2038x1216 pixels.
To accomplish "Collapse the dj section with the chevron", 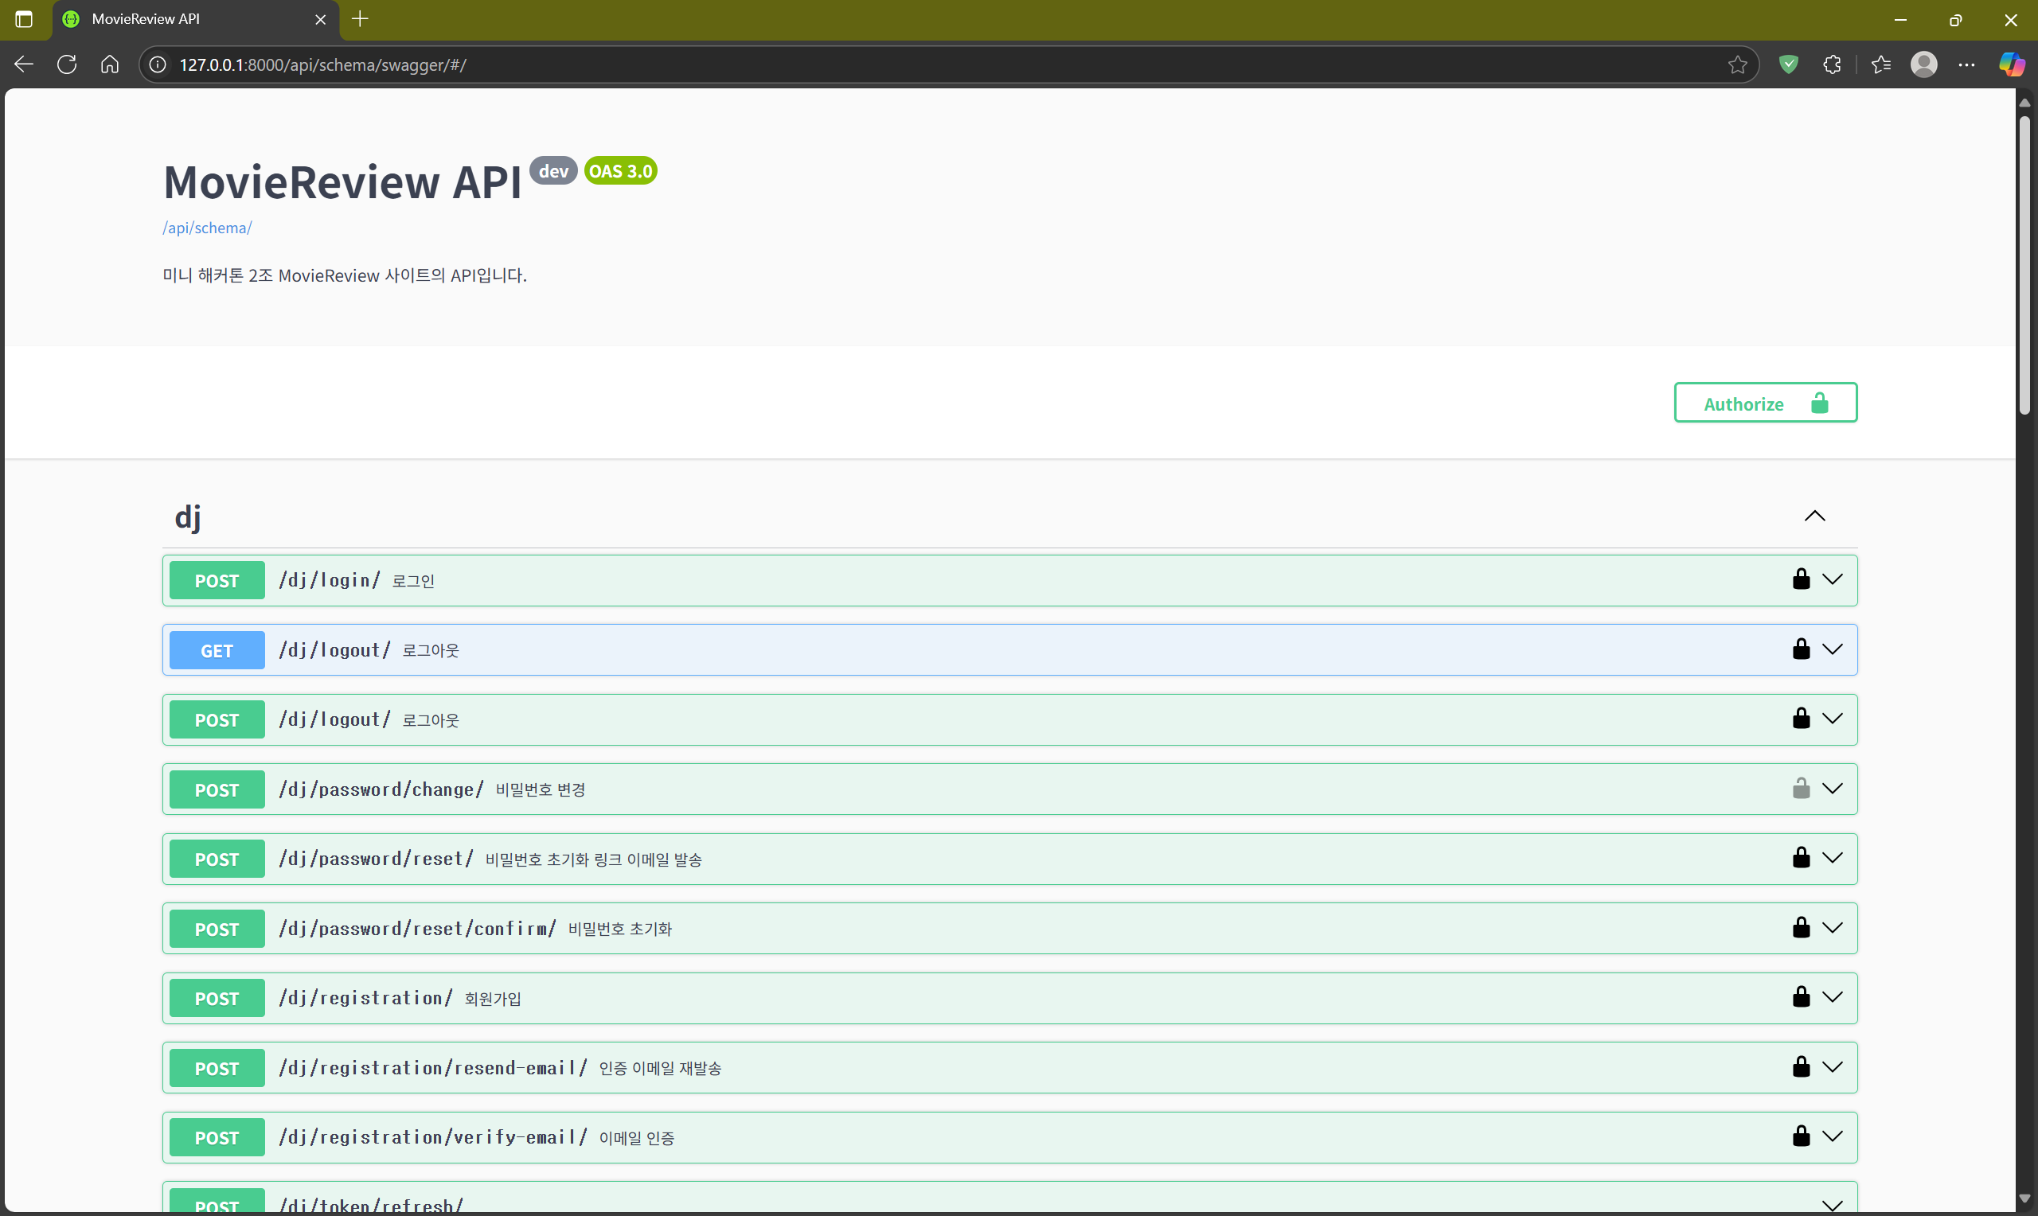I will [1814, 516].
